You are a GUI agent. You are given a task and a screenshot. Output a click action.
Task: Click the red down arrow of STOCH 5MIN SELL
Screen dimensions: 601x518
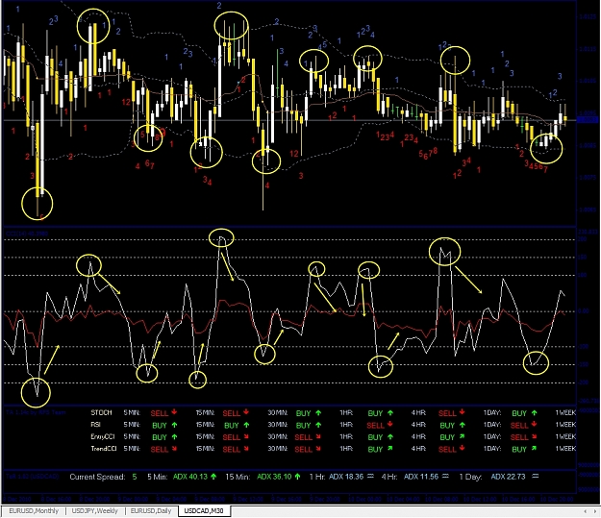click(174, 412)
